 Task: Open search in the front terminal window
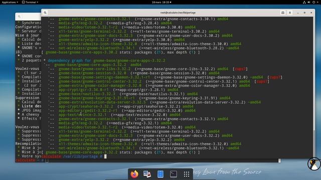coord(45,12)
